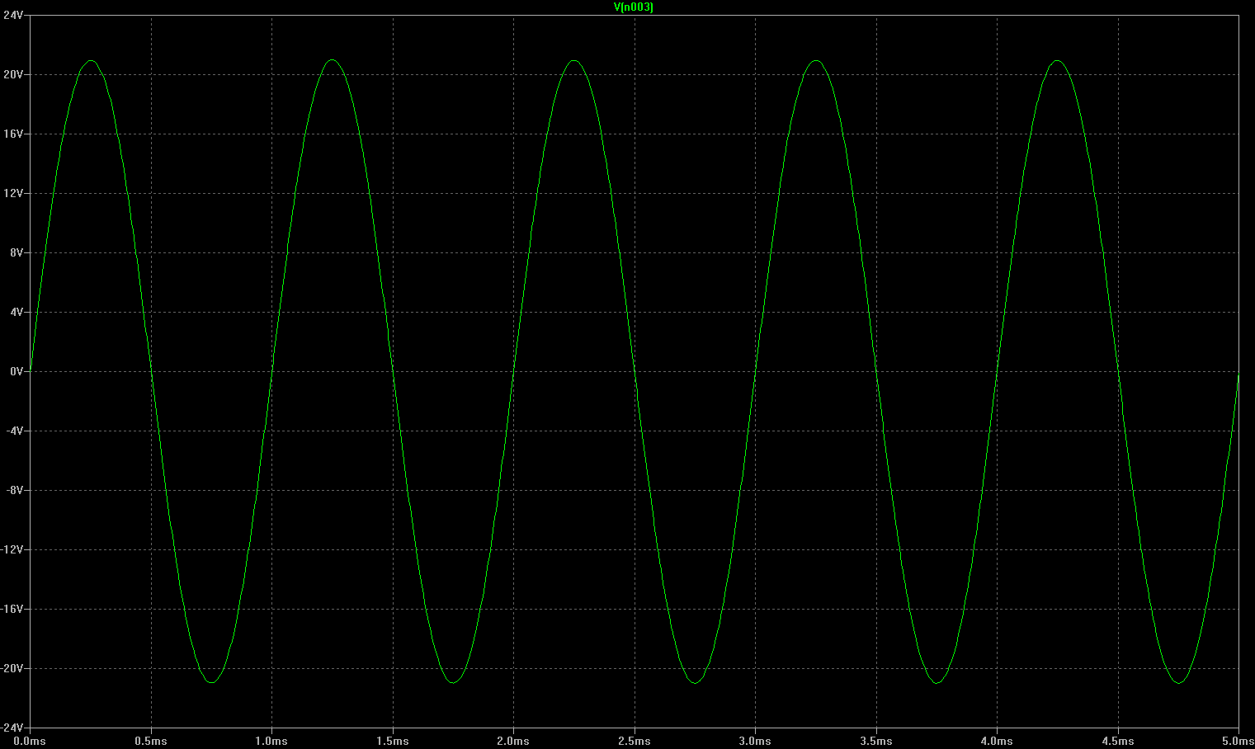
Task: Click the 4.0ms time axis label
Action: (x=997, y=742)
